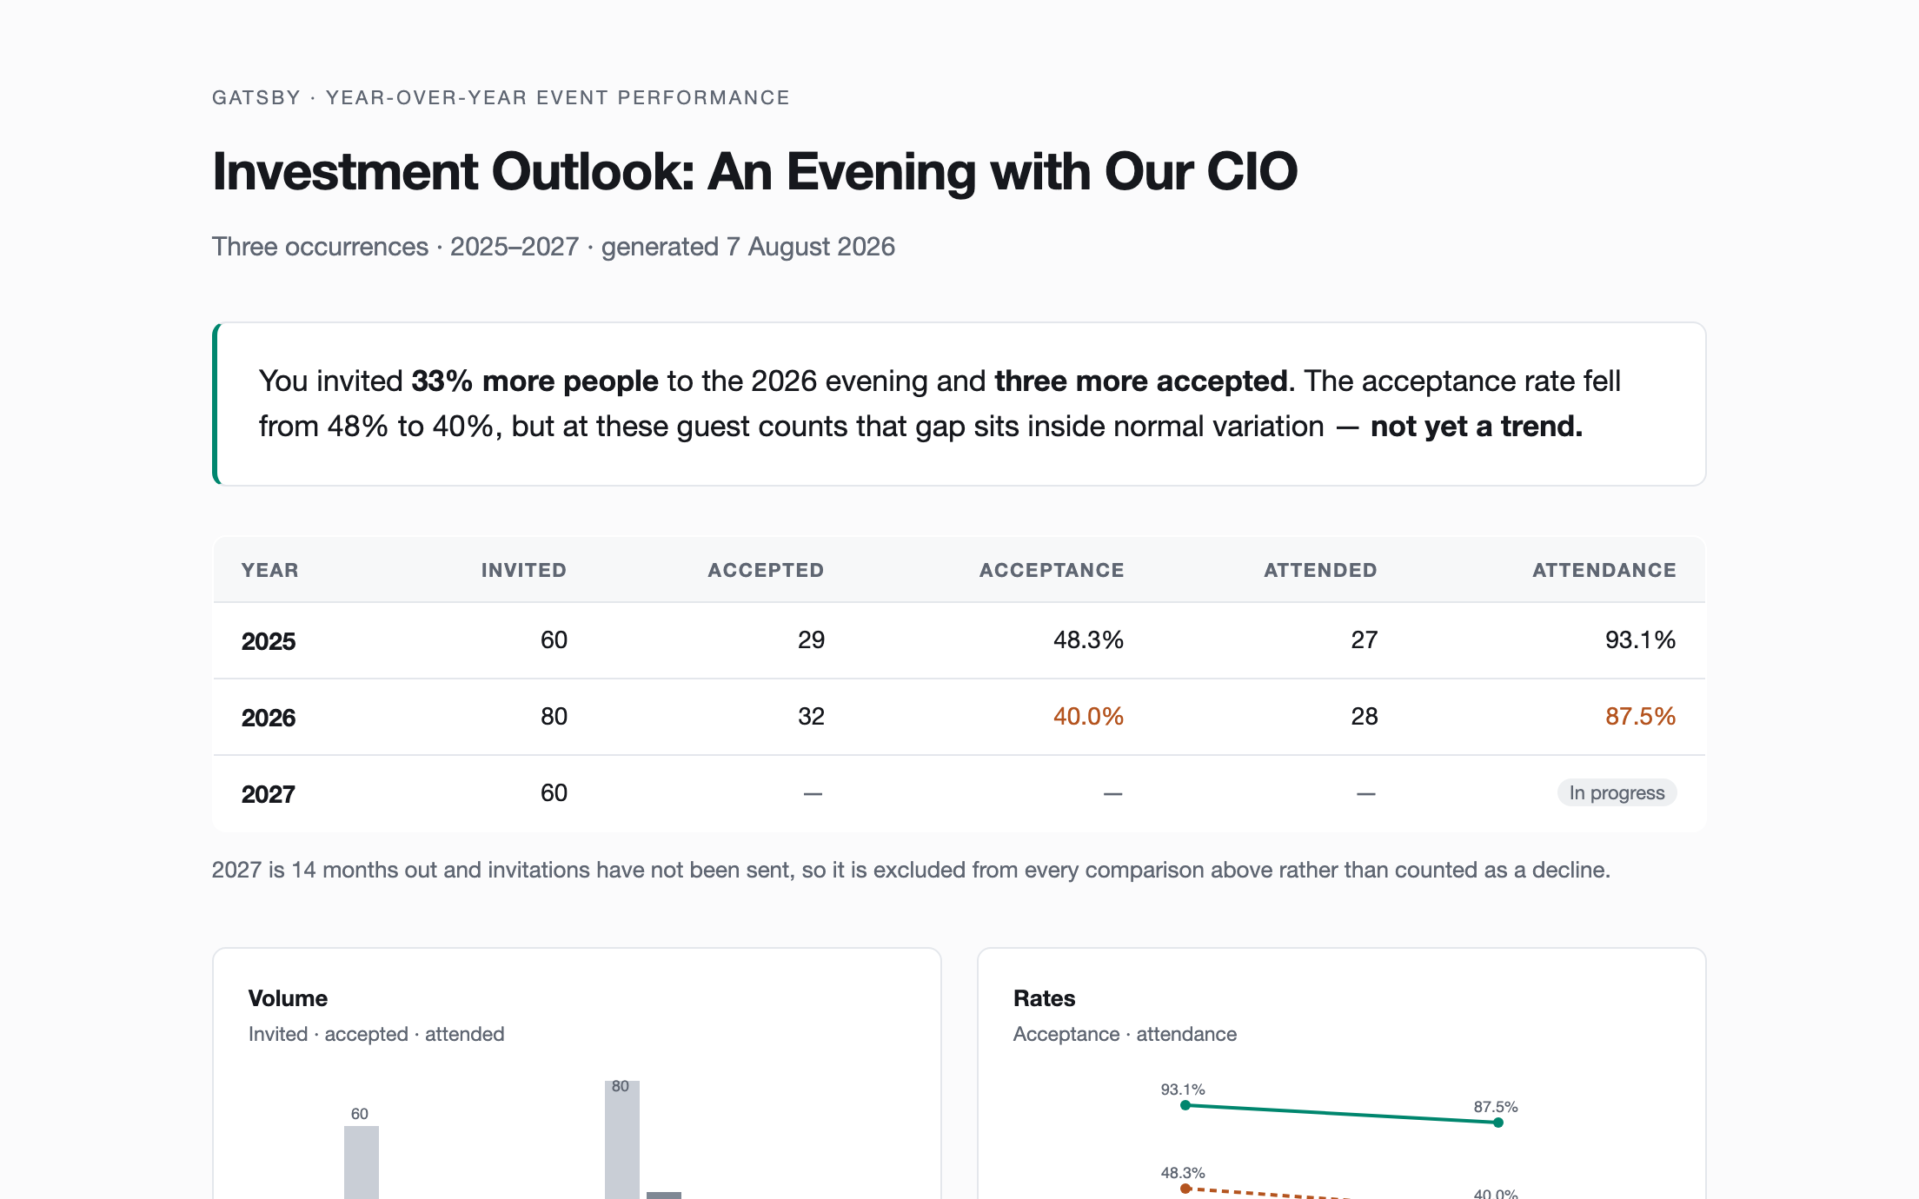Select the Investment Outlook event title
The width and height of the screenshot is (1919, 1199).
[x=754, y=171]
